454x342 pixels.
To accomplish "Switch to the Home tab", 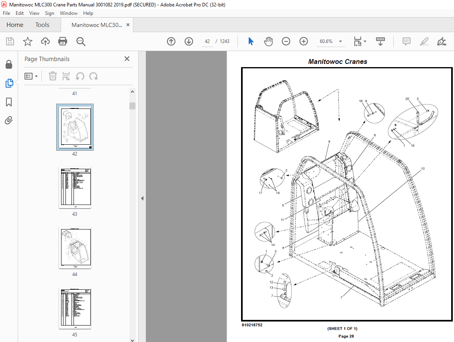I will click(15, 25).
